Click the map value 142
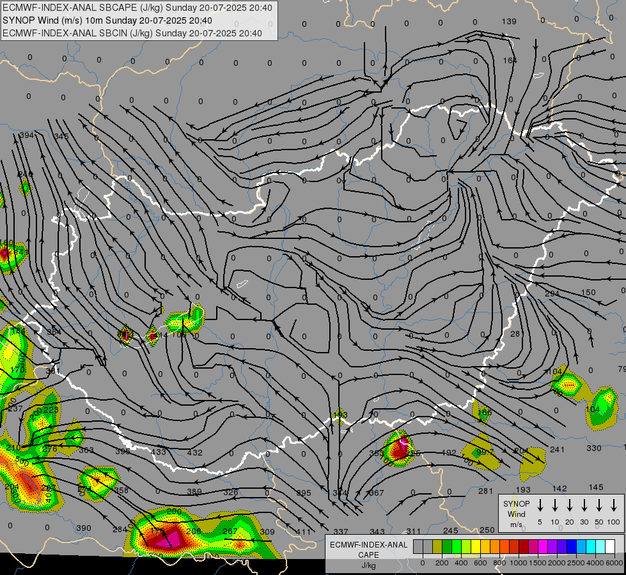 pyautogui.click(x=559, y=488)
